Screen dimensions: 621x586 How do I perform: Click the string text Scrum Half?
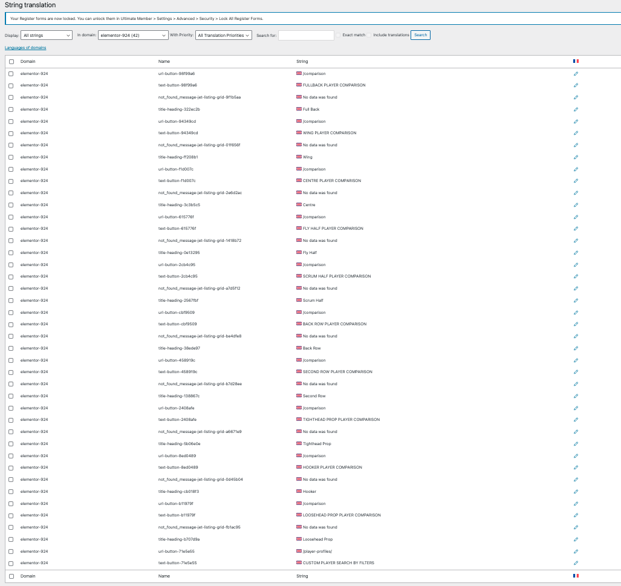[x=313, y=301]
